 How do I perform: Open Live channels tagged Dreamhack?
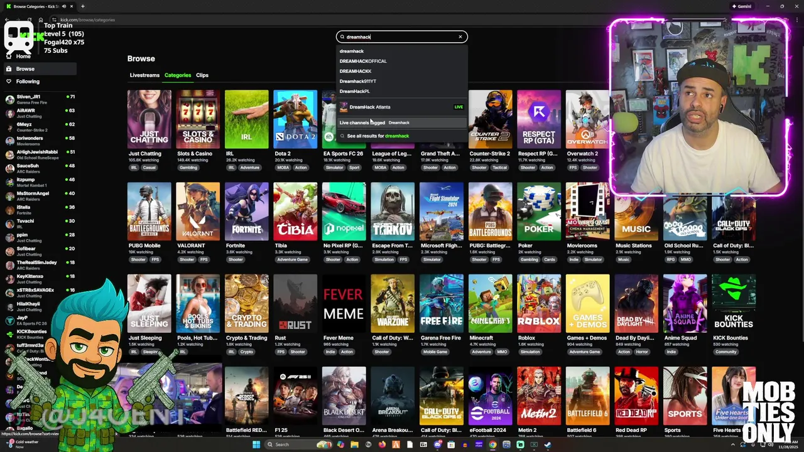402,122
